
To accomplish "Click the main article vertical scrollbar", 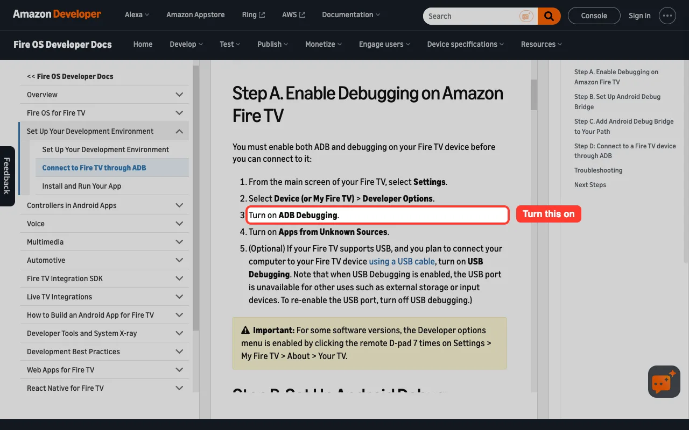I will click(x=534, y=95).
